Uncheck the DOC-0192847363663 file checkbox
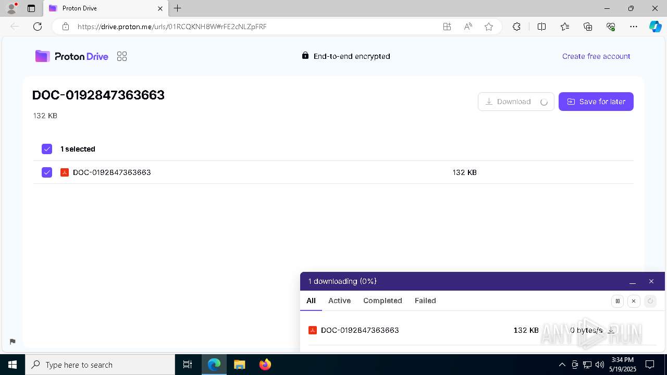This screenshot has width=667, height=375. [x=47, y=172]
